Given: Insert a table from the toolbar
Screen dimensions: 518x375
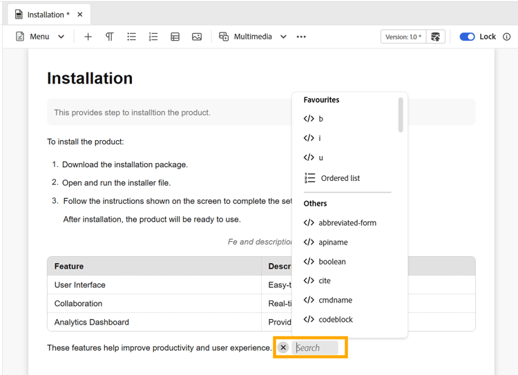Looking at the screenshot, I should click(175, 37).
